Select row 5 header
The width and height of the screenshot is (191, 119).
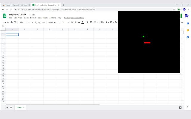(3, 42)
